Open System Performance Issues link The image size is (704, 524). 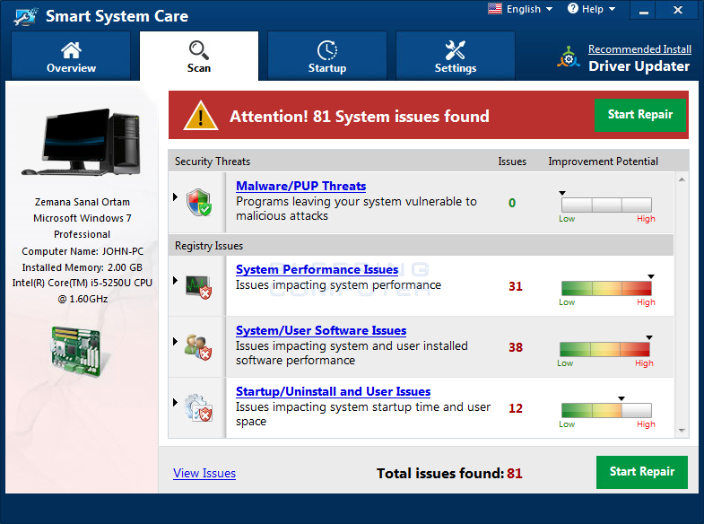click(x=317, y=269)
